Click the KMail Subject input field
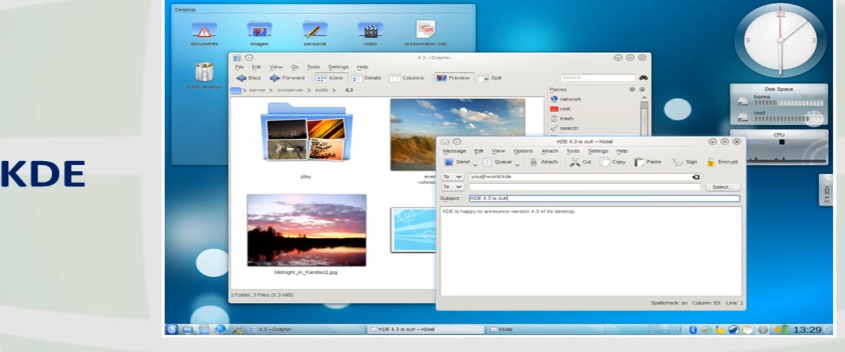Image resolution: width=845 pixels, height=352 pixels. 604,198
